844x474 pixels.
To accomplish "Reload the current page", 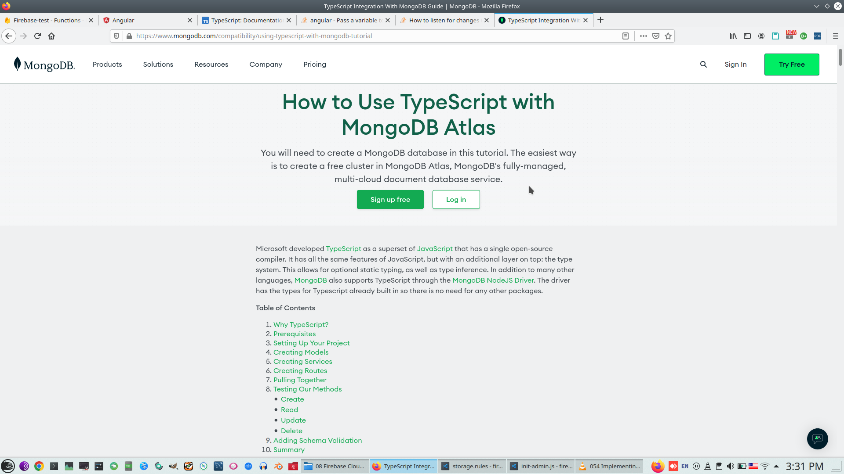I will (37, 36).
